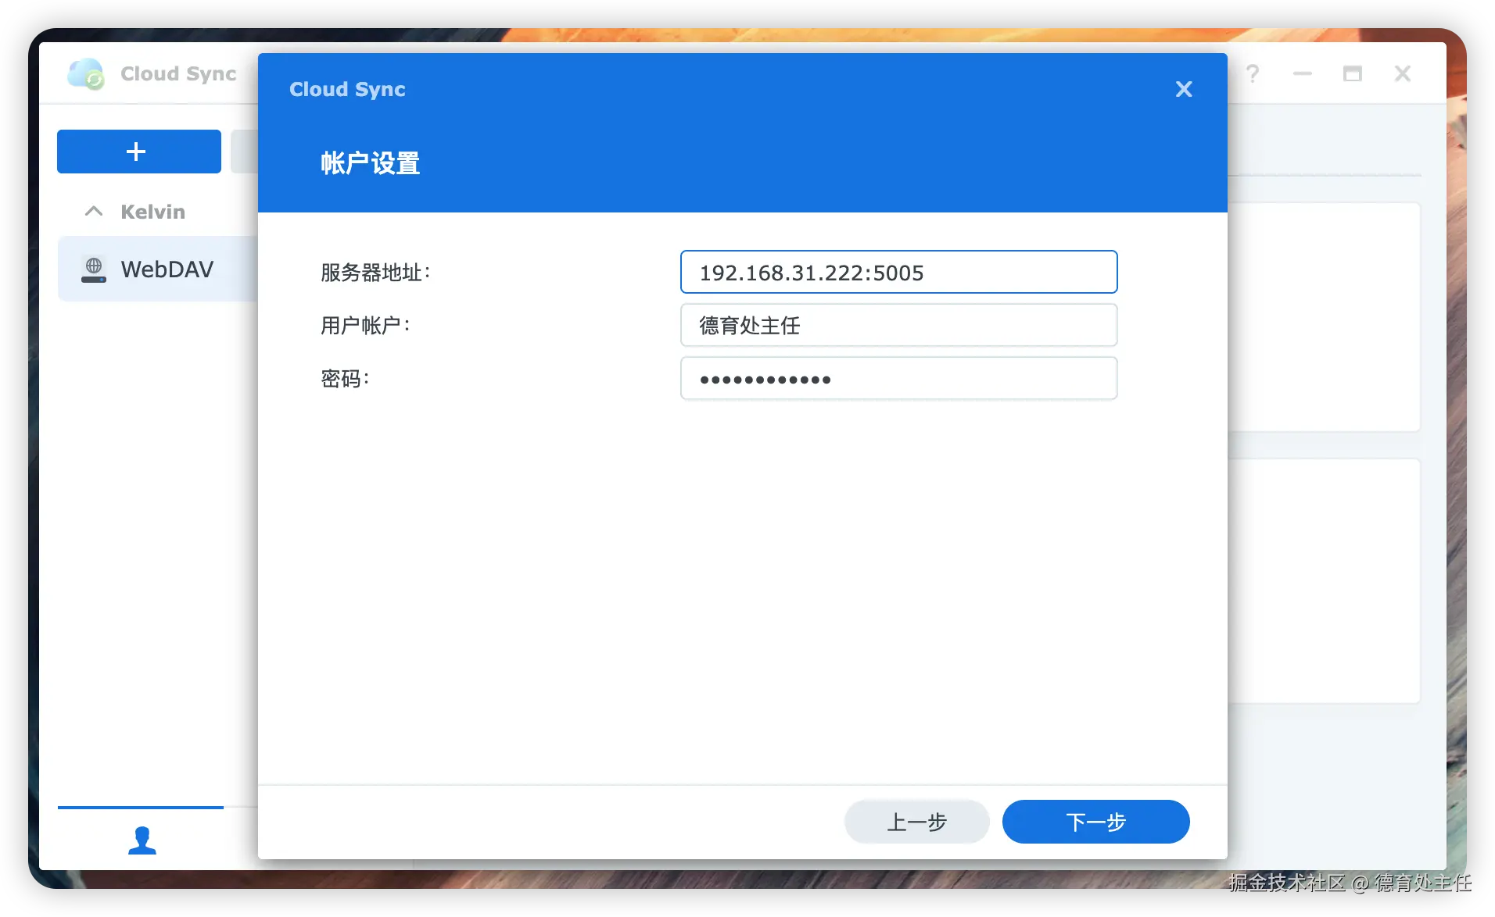1495x917 pixels.
Task: Add a new sync connection with plus button
Action: click(x=139, y=152)
